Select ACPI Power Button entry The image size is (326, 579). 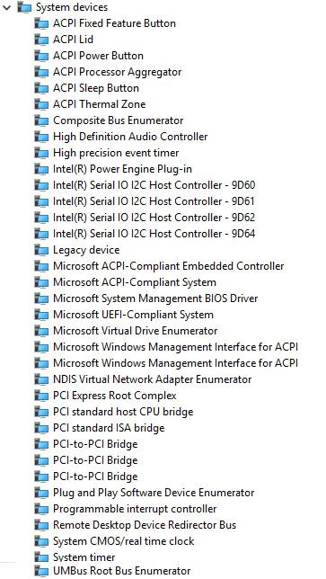[x=98, y=56]
